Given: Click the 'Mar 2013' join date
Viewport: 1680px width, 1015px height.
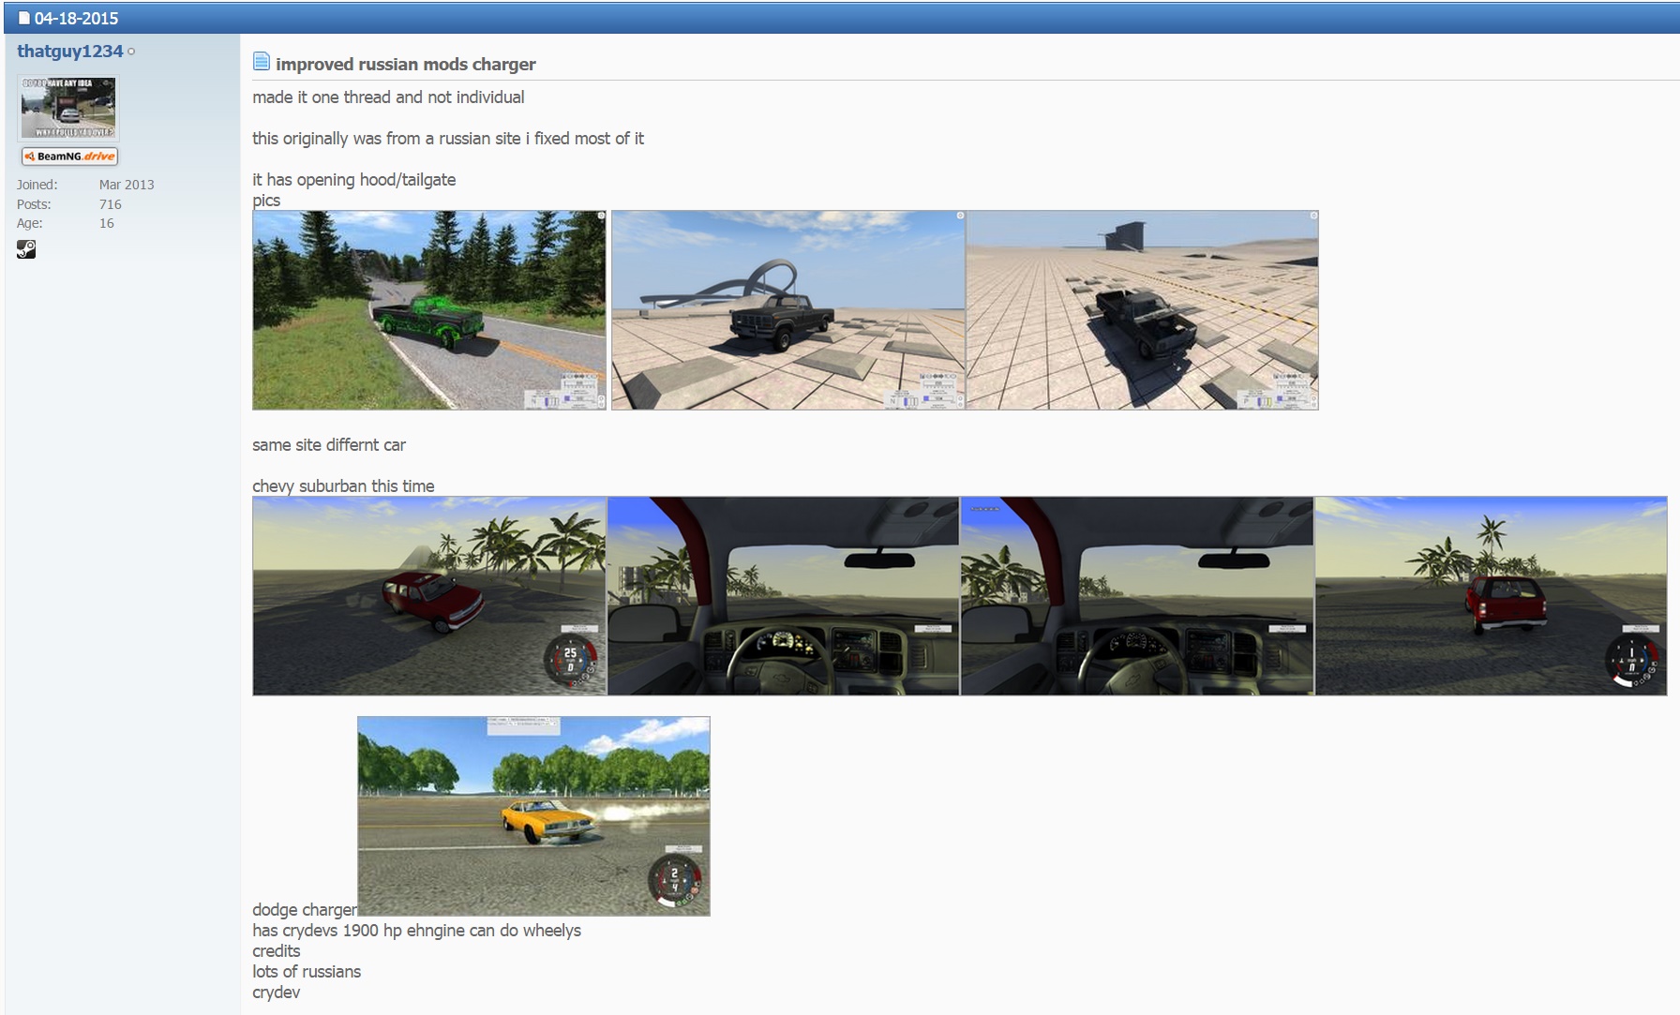Looking at the screenshot, I should (x=127, y=185).
